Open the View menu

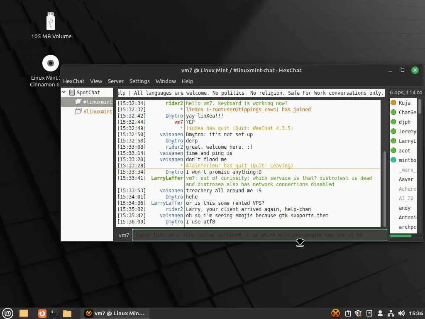[x=96, y=81]
